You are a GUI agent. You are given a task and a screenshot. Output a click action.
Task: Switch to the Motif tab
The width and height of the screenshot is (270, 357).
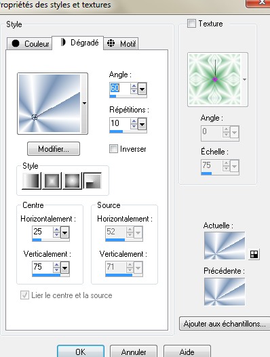(x=121, y=43)
